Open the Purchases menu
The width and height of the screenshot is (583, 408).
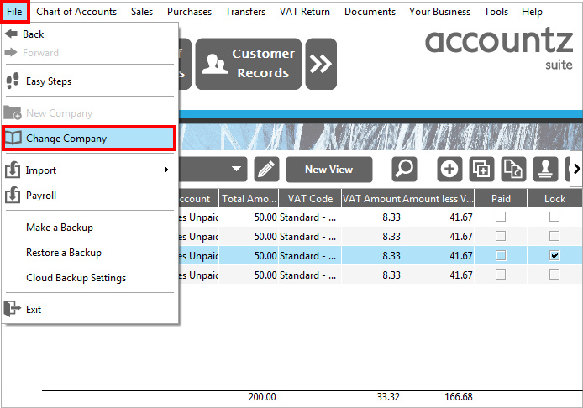coord(189,12)
